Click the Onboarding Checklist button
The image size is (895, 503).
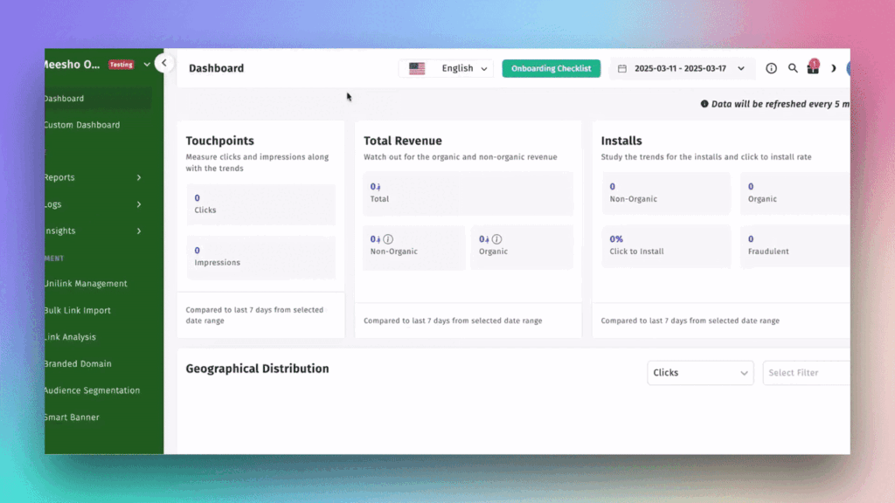click(551, 67)
